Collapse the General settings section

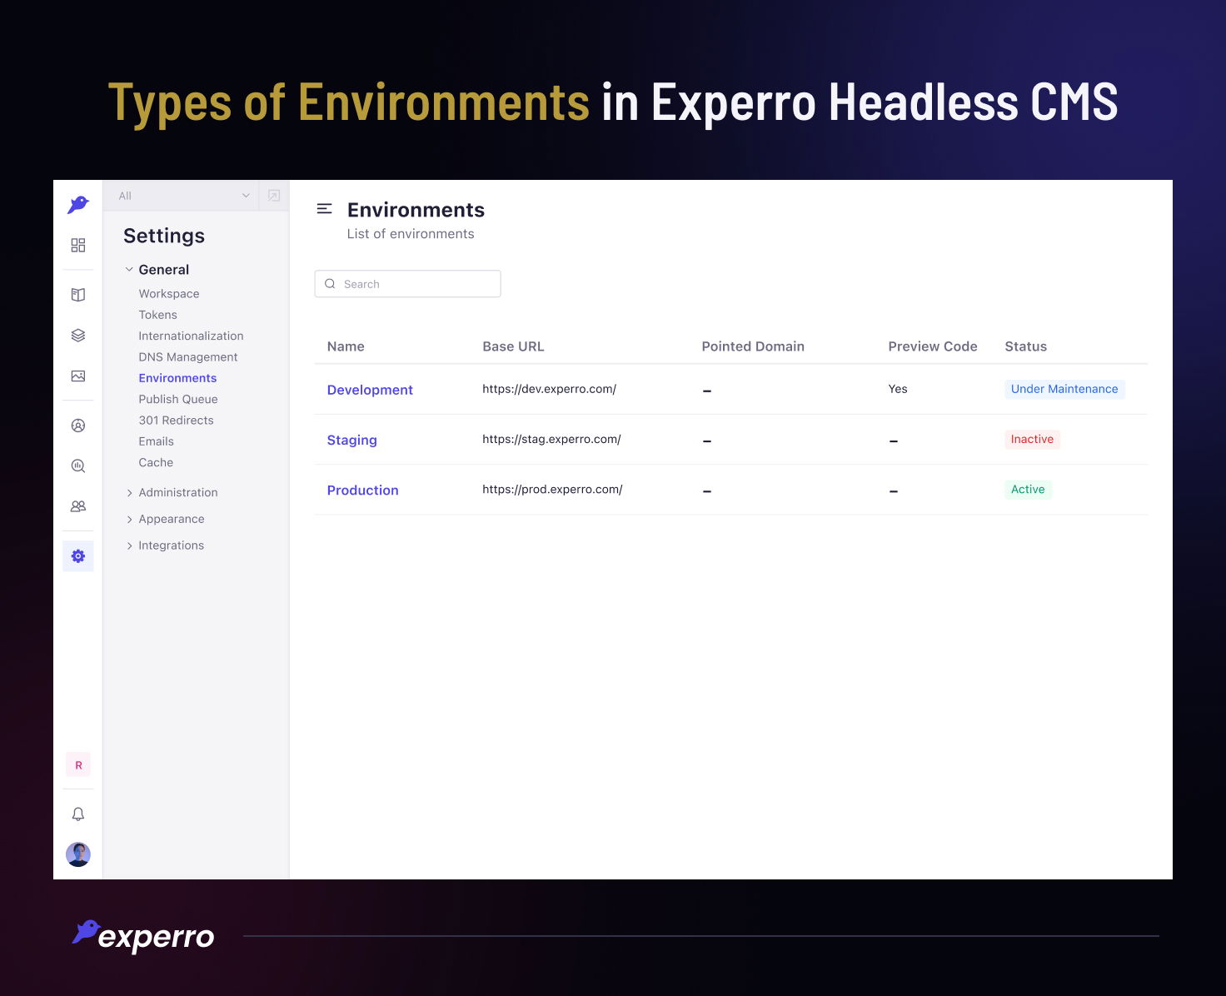coord(129,270)
